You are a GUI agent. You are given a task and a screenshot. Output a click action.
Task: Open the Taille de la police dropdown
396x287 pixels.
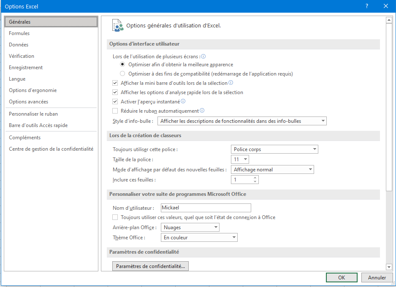coord(240,159)
